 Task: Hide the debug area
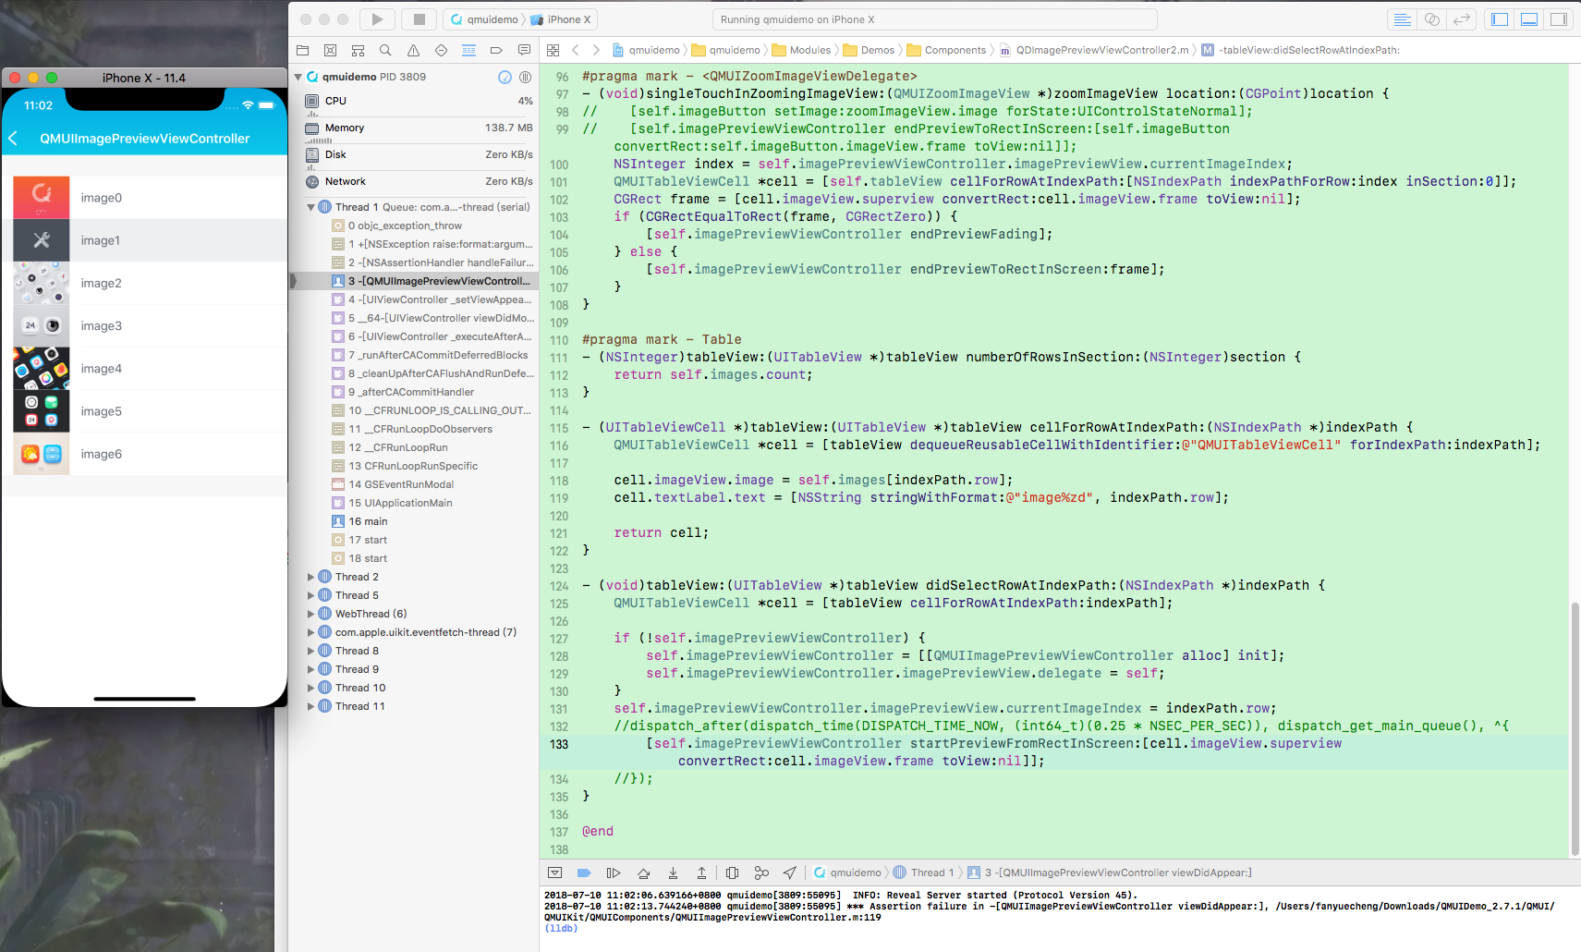(x=555, y=872)
